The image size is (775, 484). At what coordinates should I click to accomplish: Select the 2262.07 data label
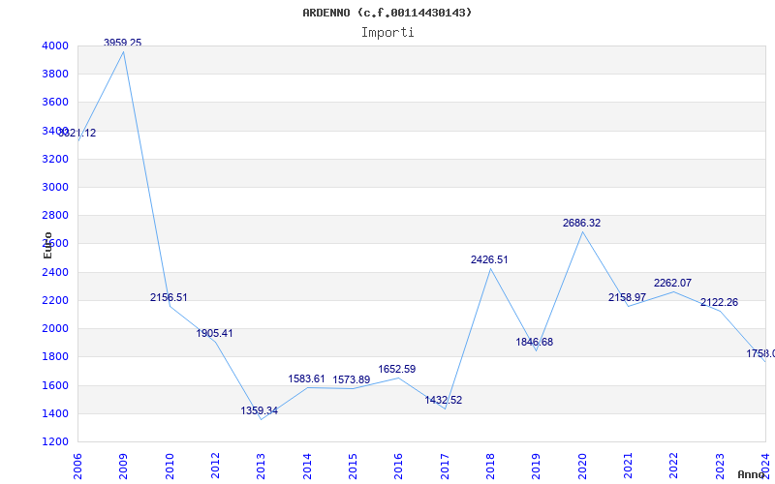click(x=672, y=283)
